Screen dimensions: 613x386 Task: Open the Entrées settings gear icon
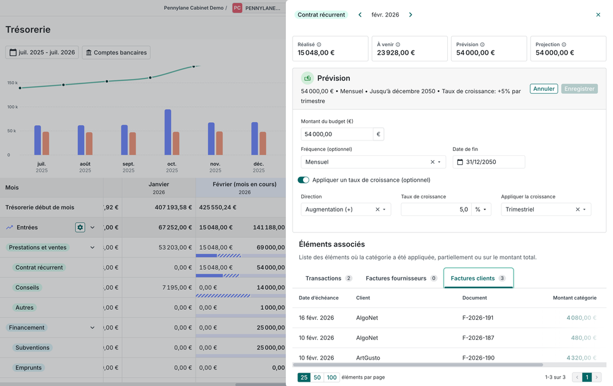pyautogui.click(x=80, y=228)
